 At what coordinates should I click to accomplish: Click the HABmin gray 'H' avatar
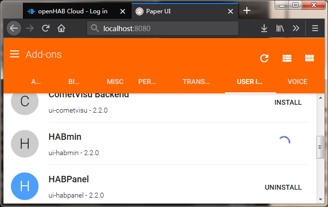pyautogui.click(x=25, y=144)
